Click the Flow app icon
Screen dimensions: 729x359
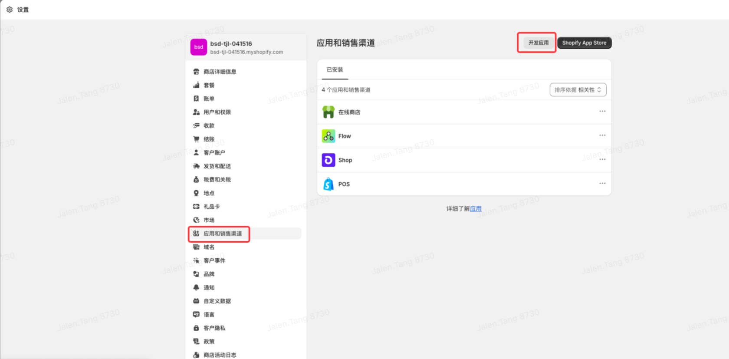coord(328,136)
